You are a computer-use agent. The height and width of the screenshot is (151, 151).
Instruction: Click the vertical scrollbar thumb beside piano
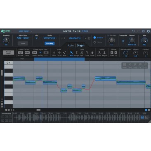(x=2, y=73)
